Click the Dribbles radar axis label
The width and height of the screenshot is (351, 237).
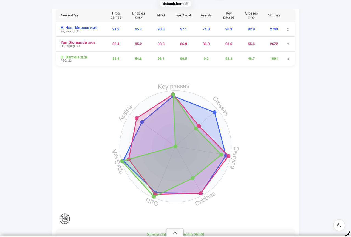(205, 199)
